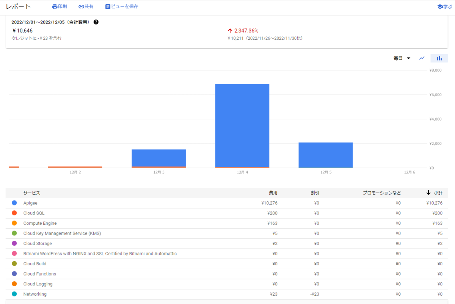
Task: Switch to bar chart view icon
Action: tap(439, 58)
